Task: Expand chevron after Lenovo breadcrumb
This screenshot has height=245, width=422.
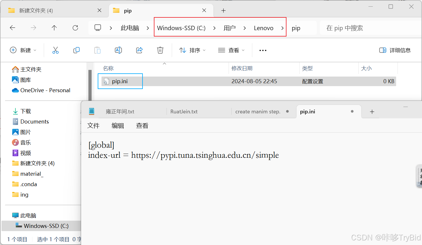Action: pos(282,28)
